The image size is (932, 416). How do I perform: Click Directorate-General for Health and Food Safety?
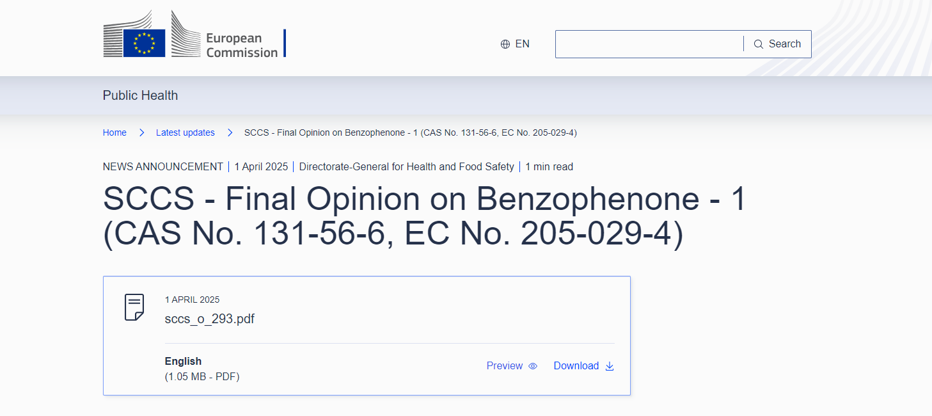pyautogui.click(x=407, y=166)
